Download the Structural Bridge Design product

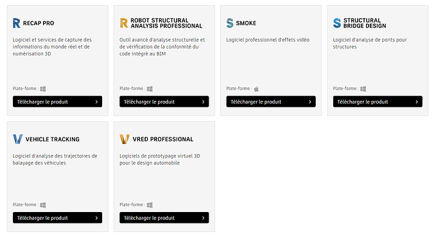point(378,102)
